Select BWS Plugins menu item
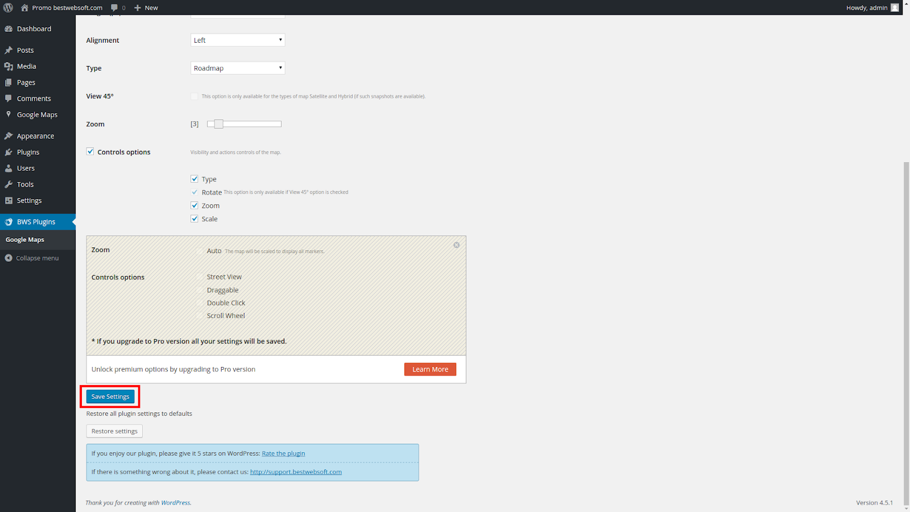 [x=38, y=222]
